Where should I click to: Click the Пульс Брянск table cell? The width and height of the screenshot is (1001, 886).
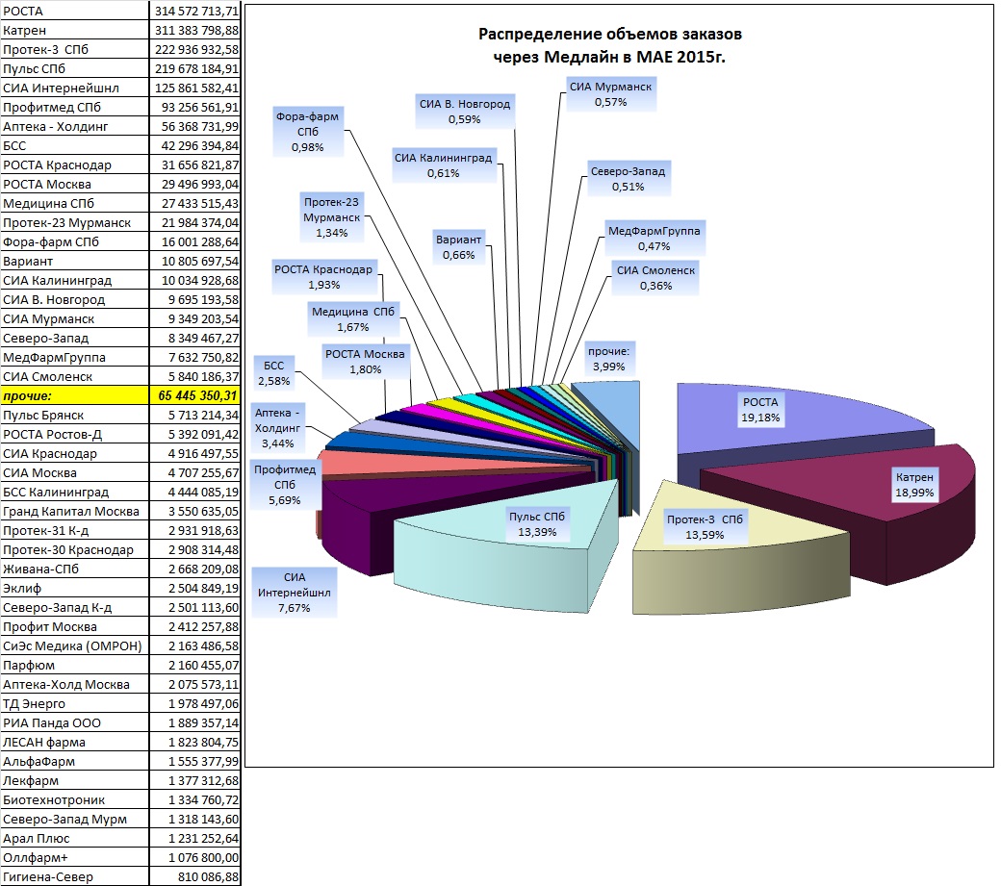pyautogui.click(x=75, y=415)
